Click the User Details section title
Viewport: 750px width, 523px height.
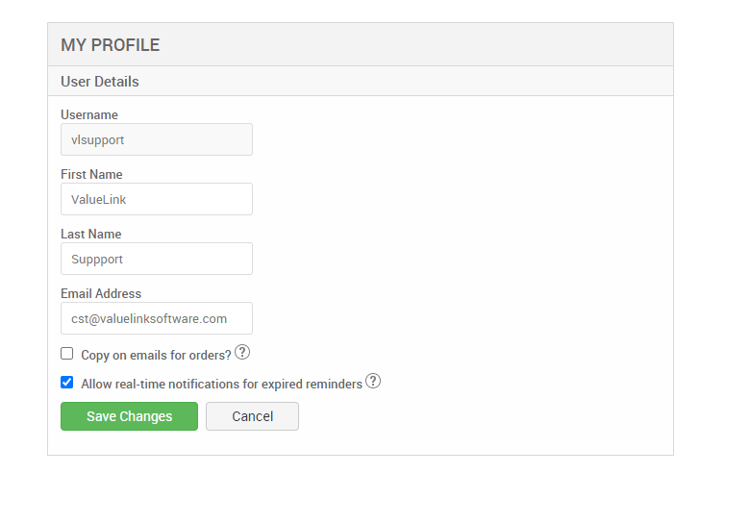click(99, 82)
